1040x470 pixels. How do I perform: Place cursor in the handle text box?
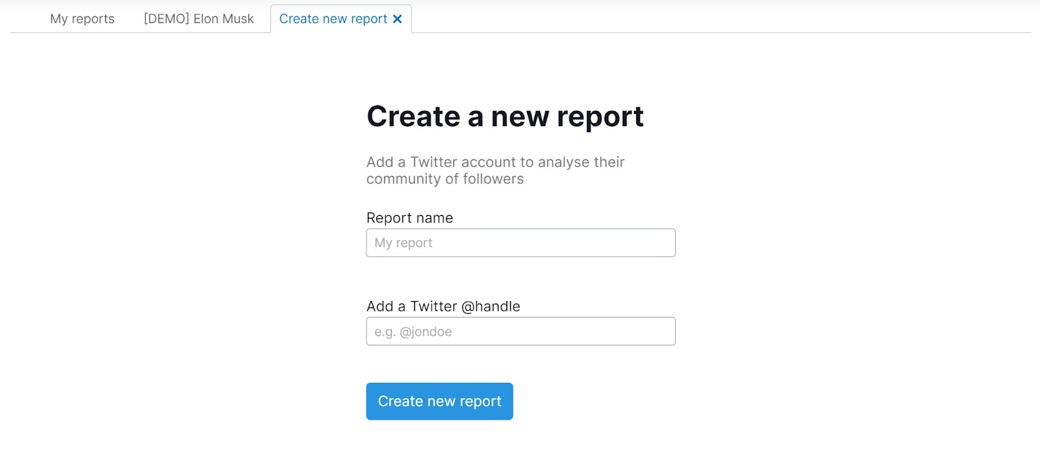(521, 332)
